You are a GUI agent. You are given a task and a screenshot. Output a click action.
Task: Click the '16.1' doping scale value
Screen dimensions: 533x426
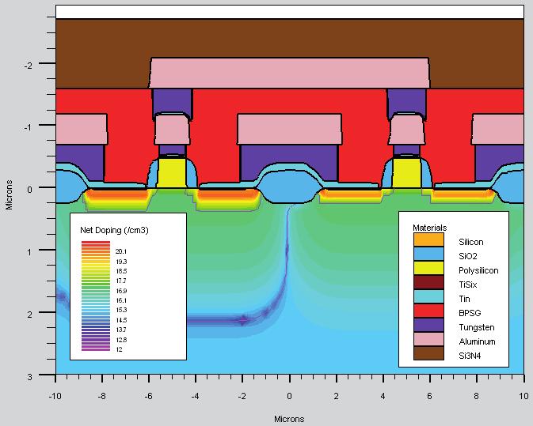click(120, 300)
